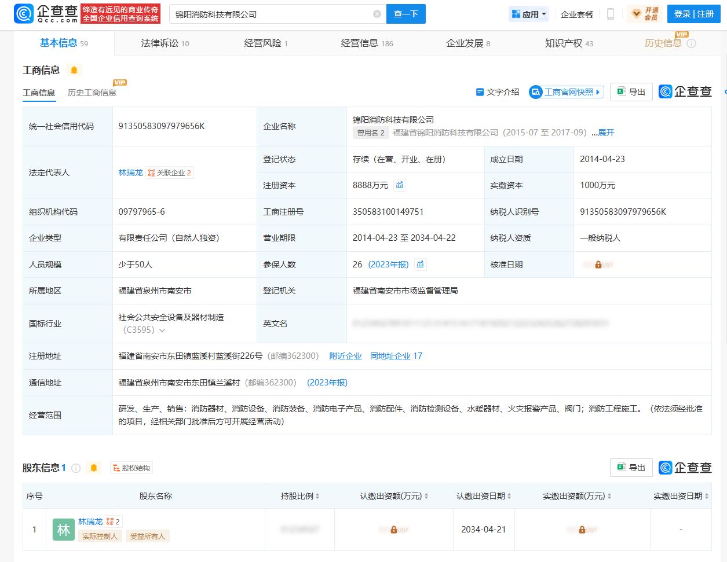Click the 开通会员 VIP badge

pos(645,14)
